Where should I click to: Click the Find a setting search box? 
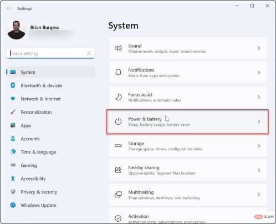[x=50, y=53]
